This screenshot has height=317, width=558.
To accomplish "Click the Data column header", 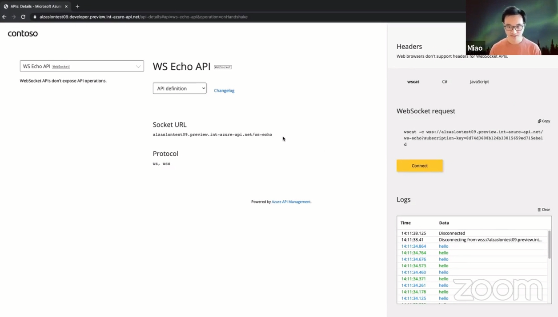I will tap(444, 223).
